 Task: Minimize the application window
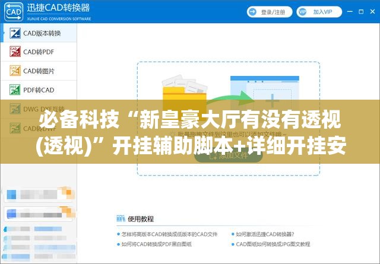click(x=350, y=11)
